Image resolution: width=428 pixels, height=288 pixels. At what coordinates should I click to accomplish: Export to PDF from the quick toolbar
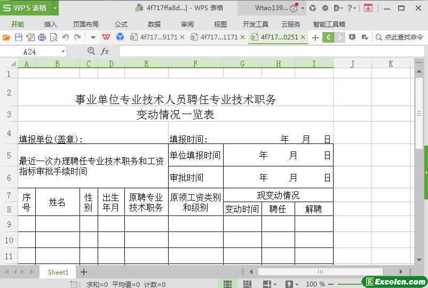click(30, 37)
